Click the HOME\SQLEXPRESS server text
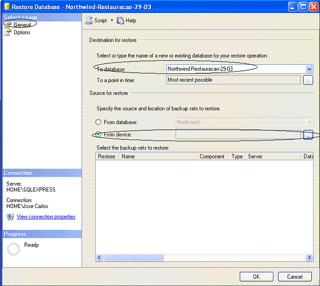The width and height of the screenshot is (320, 286). (31, 190)
